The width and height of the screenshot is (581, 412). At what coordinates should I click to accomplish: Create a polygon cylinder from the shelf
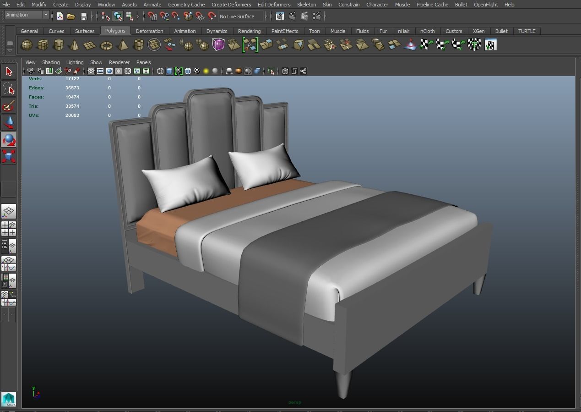click(59, 45)
